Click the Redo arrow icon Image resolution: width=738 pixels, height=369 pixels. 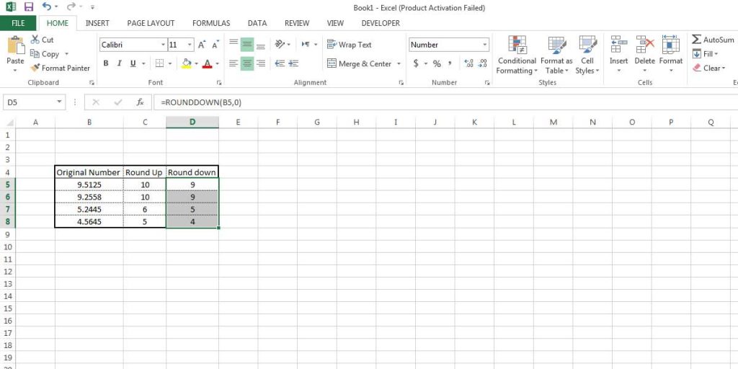(71, 7)
